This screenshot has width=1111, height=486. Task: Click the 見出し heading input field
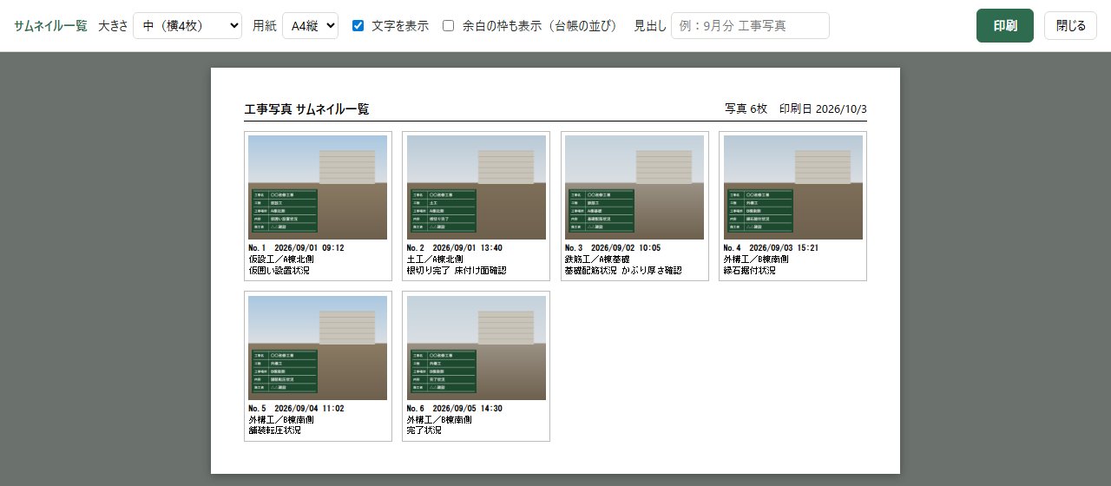point(750,26)
